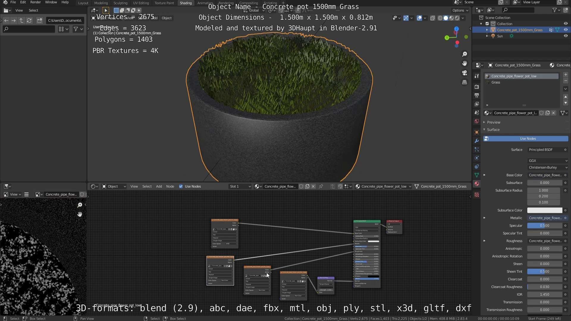571x321 pixels.
Task: Open the Tool properties tab
Action: [477, 76]
